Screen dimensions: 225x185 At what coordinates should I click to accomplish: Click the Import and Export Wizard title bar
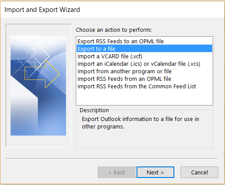click(112, 10)
